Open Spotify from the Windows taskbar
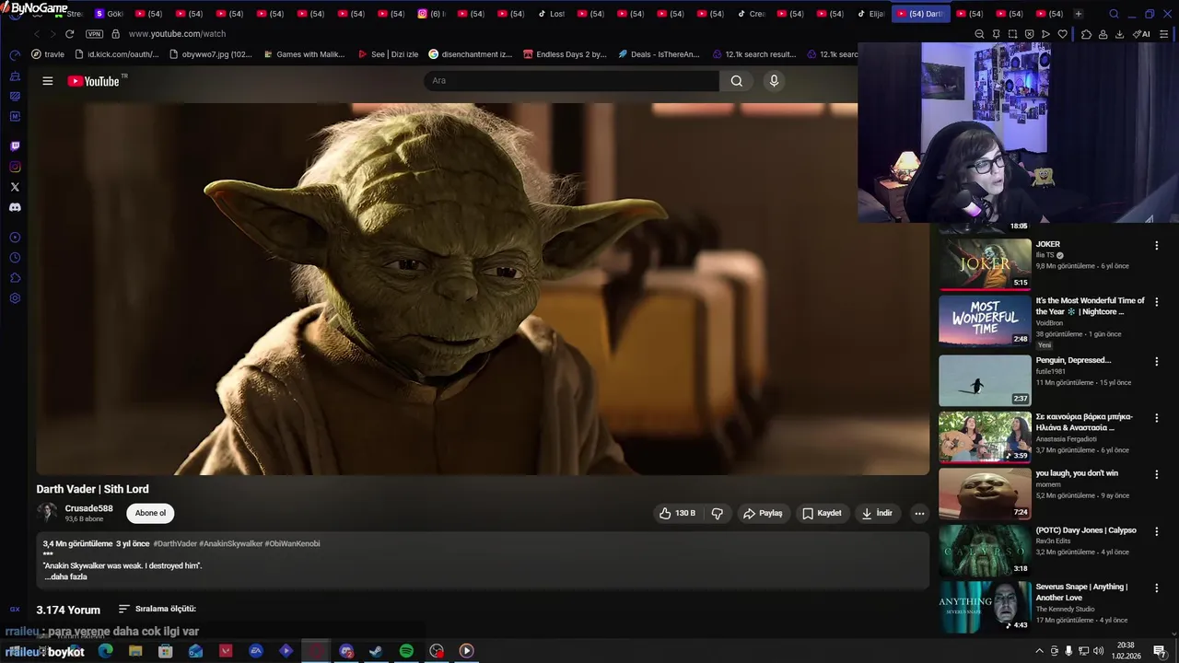The image size is (1179, 663). [x=406, y=651]
